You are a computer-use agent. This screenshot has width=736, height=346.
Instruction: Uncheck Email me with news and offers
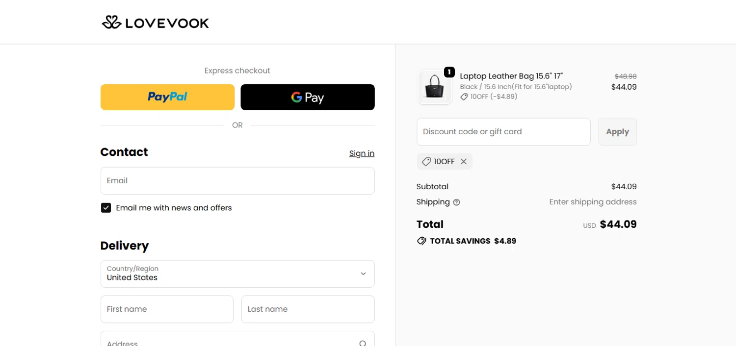[x=106, y=208]
